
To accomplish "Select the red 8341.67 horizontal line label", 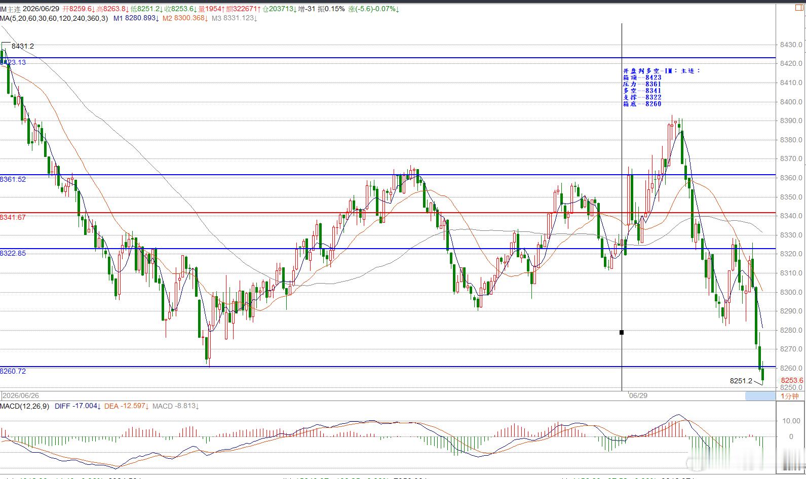I will [x=13, y=217].
